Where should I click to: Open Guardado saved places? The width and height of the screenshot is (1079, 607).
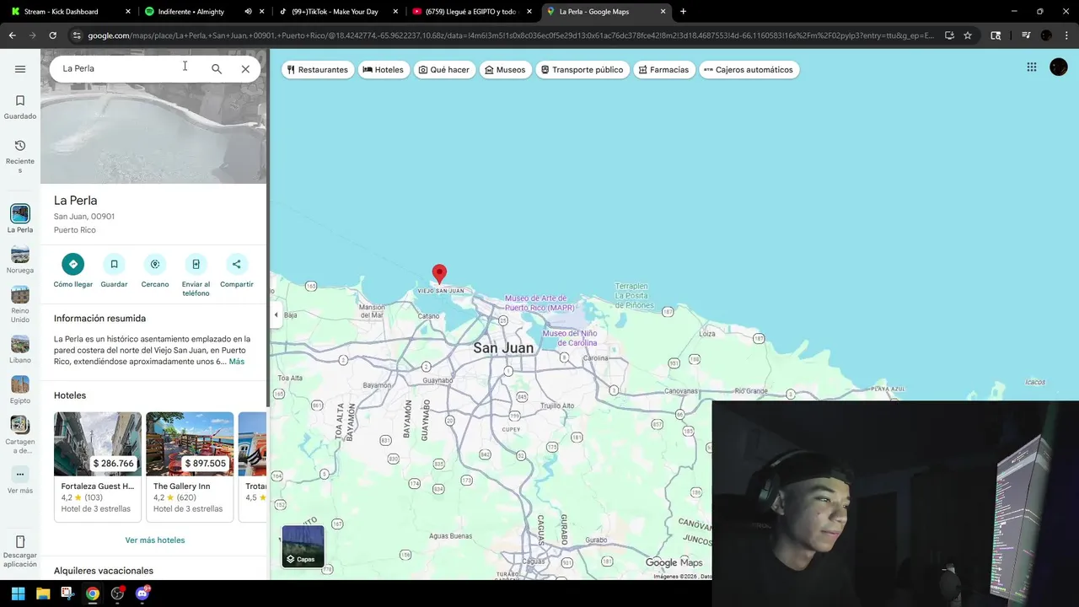tap(20, 107)
